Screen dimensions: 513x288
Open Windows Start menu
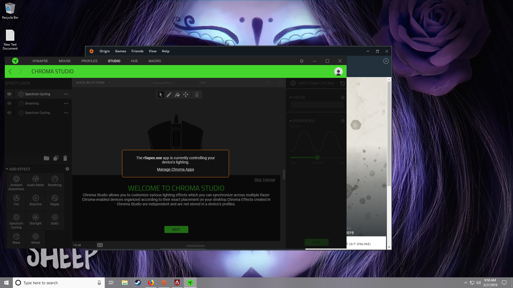[6, 283]
